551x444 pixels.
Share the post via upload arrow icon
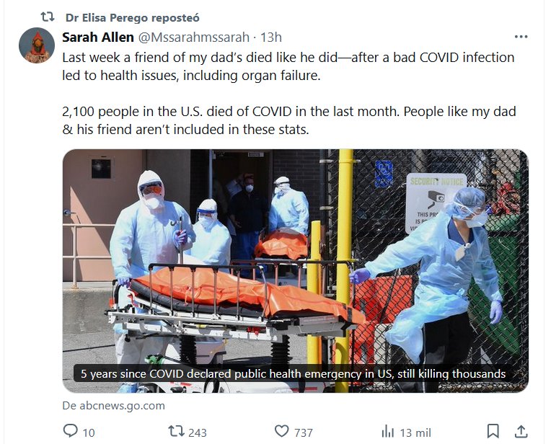(521, 431)
